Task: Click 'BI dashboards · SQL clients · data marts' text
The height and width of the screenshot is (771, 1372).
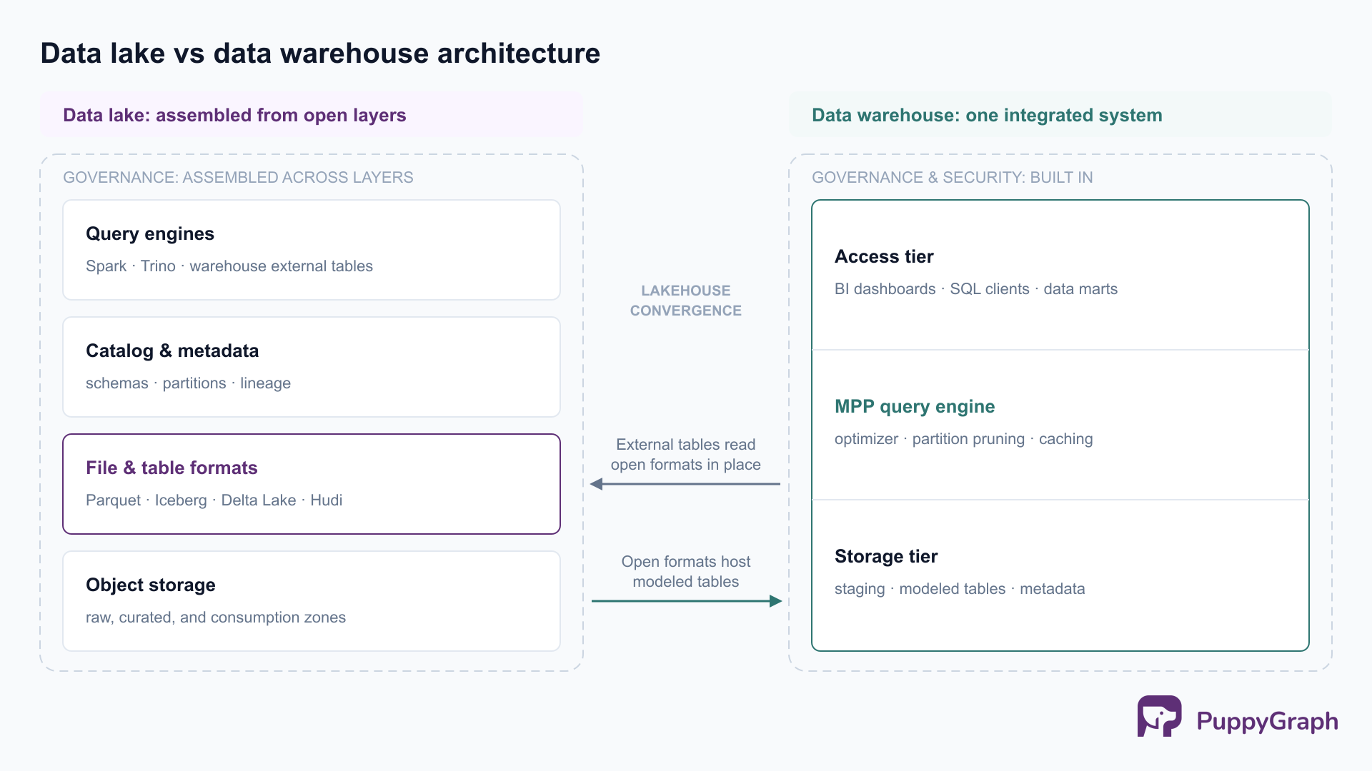Action: click(x=976, y=289)
